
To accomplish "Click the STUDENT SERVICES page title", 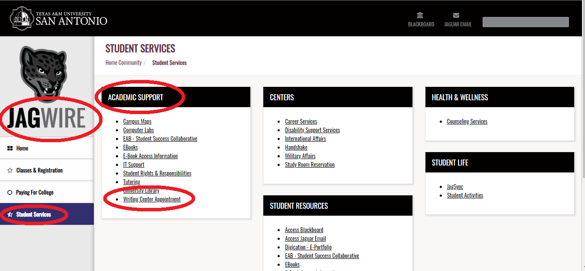I will pos(141,48).
